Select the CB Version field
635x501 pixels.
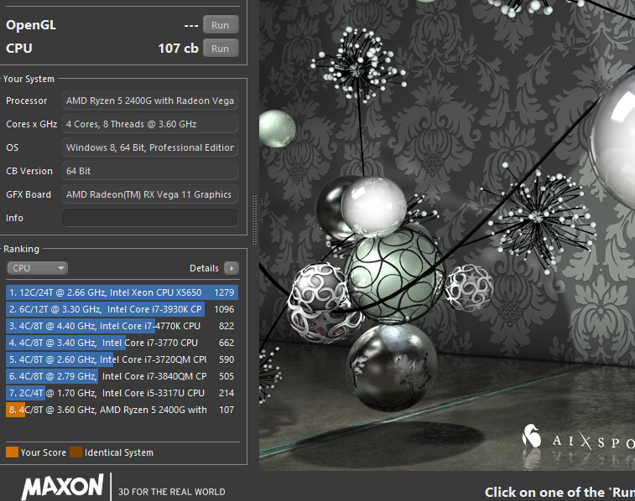click(x=150, y=171)
